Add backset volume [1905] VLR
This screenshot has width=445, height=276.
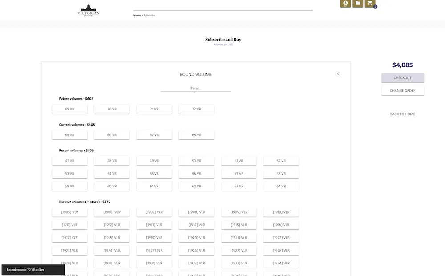pyautogui.click(x=69, y=212)
